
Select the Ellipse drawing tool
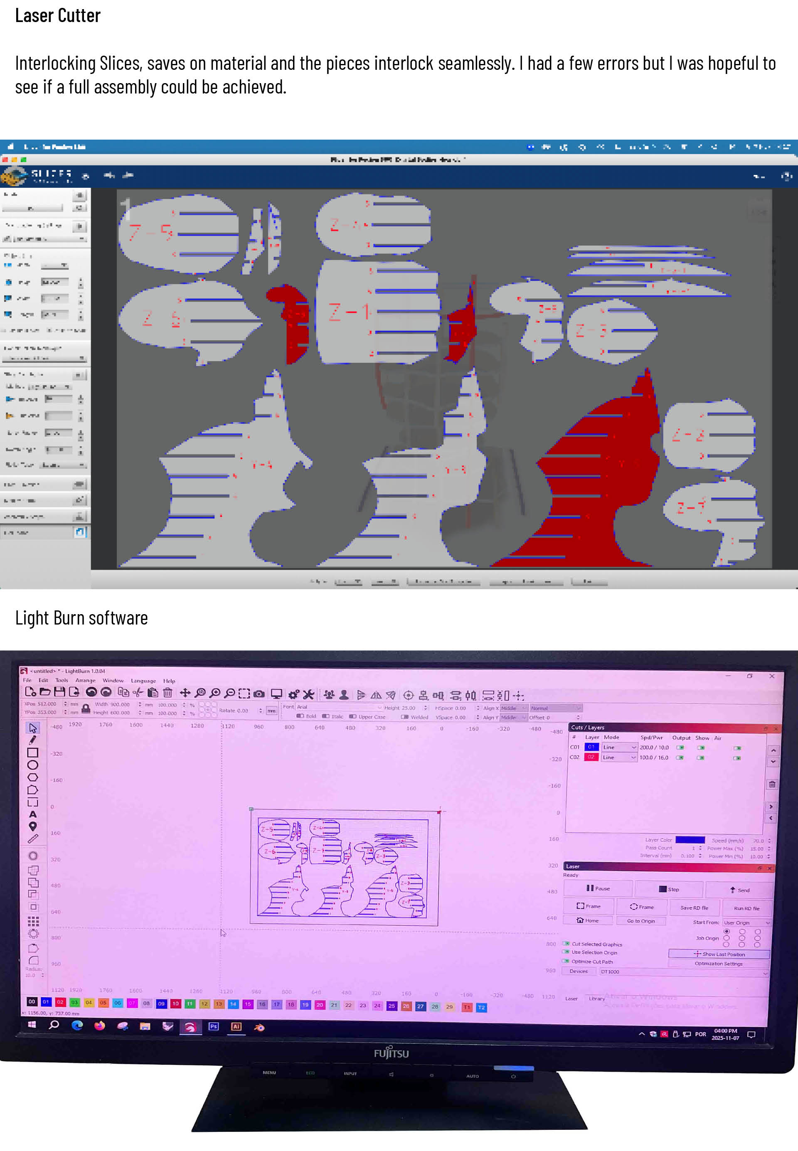tap(33, 765)
